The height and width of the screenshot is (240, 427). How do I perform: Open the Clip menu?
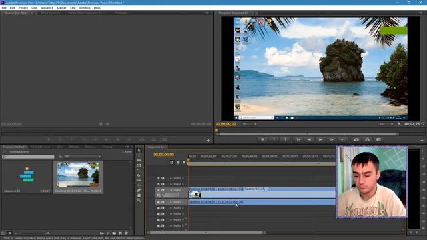[x=34, y=8]
